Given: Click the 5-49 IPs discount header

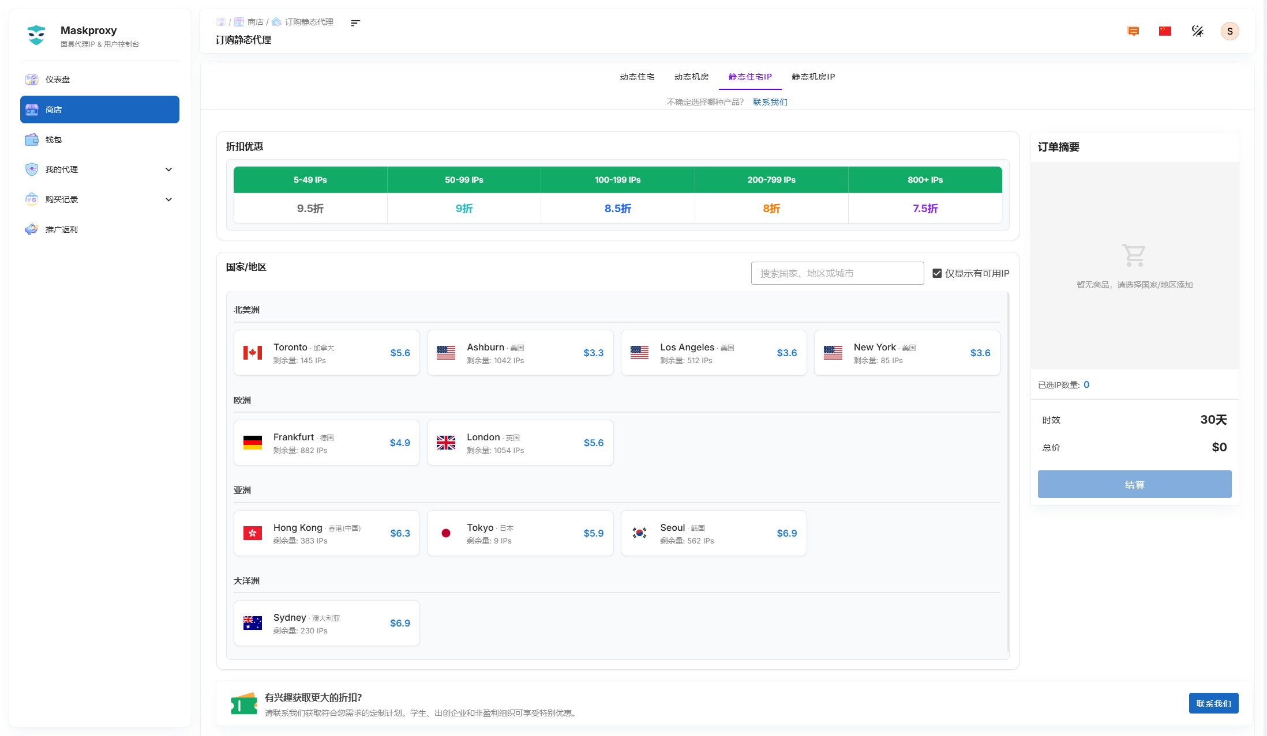Looking at the screenshot, I should pyautogui.click(x=310, y=180).
